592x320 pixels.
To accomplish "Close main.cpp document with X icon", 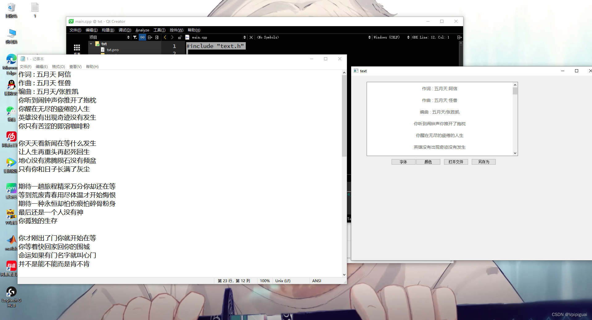I will coord(251,37).
